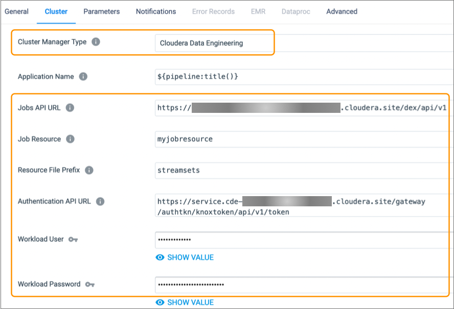Click the Resource File Prefix label
This screenshot has height=309, width=454.
(49, 170)
